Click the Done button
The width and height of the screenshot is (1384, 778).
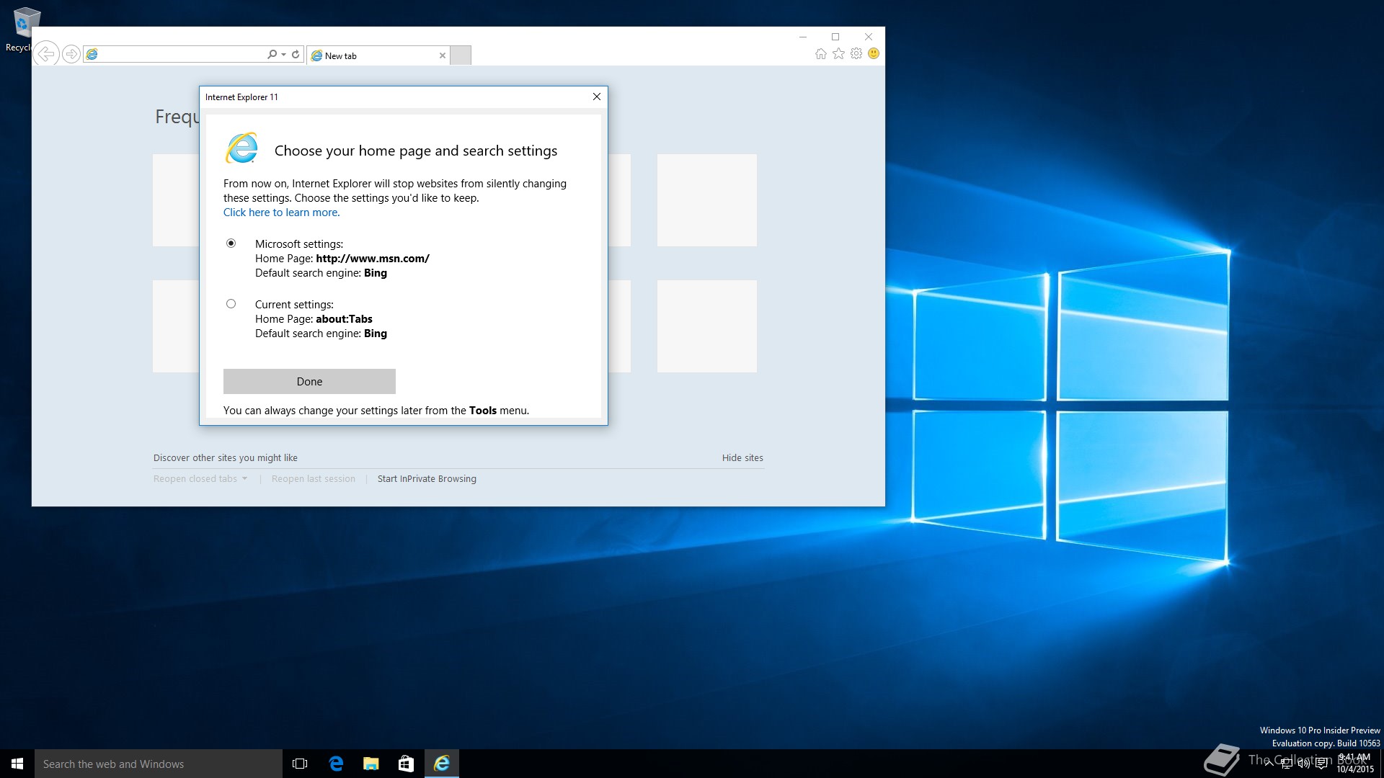coord(309,382)
